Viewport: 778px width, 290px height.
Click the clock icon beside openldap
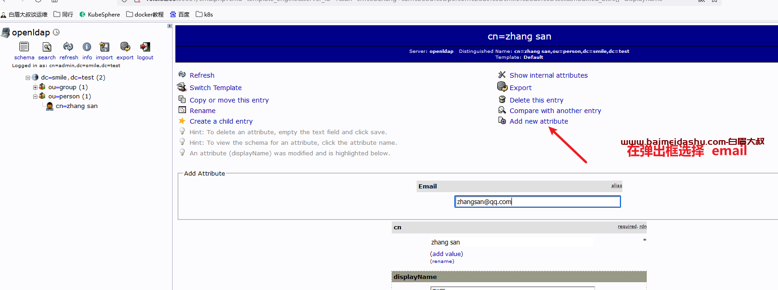tap(56, 32)
